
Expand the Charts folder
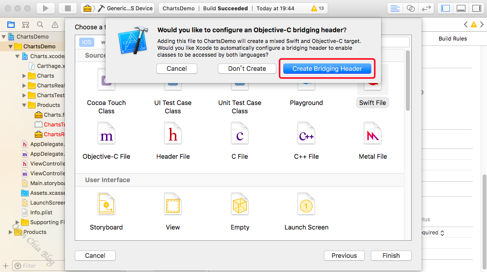[x=24, y=76]
